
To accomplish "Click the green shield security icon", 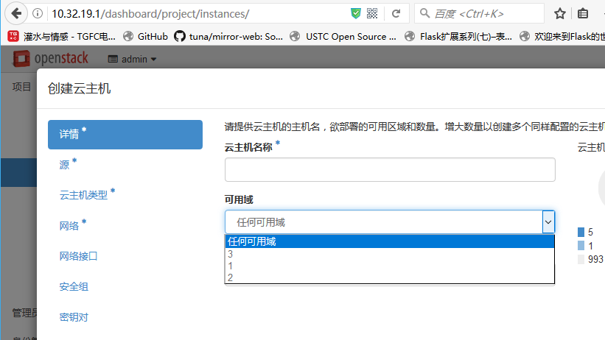I will (x=356, y=13).
